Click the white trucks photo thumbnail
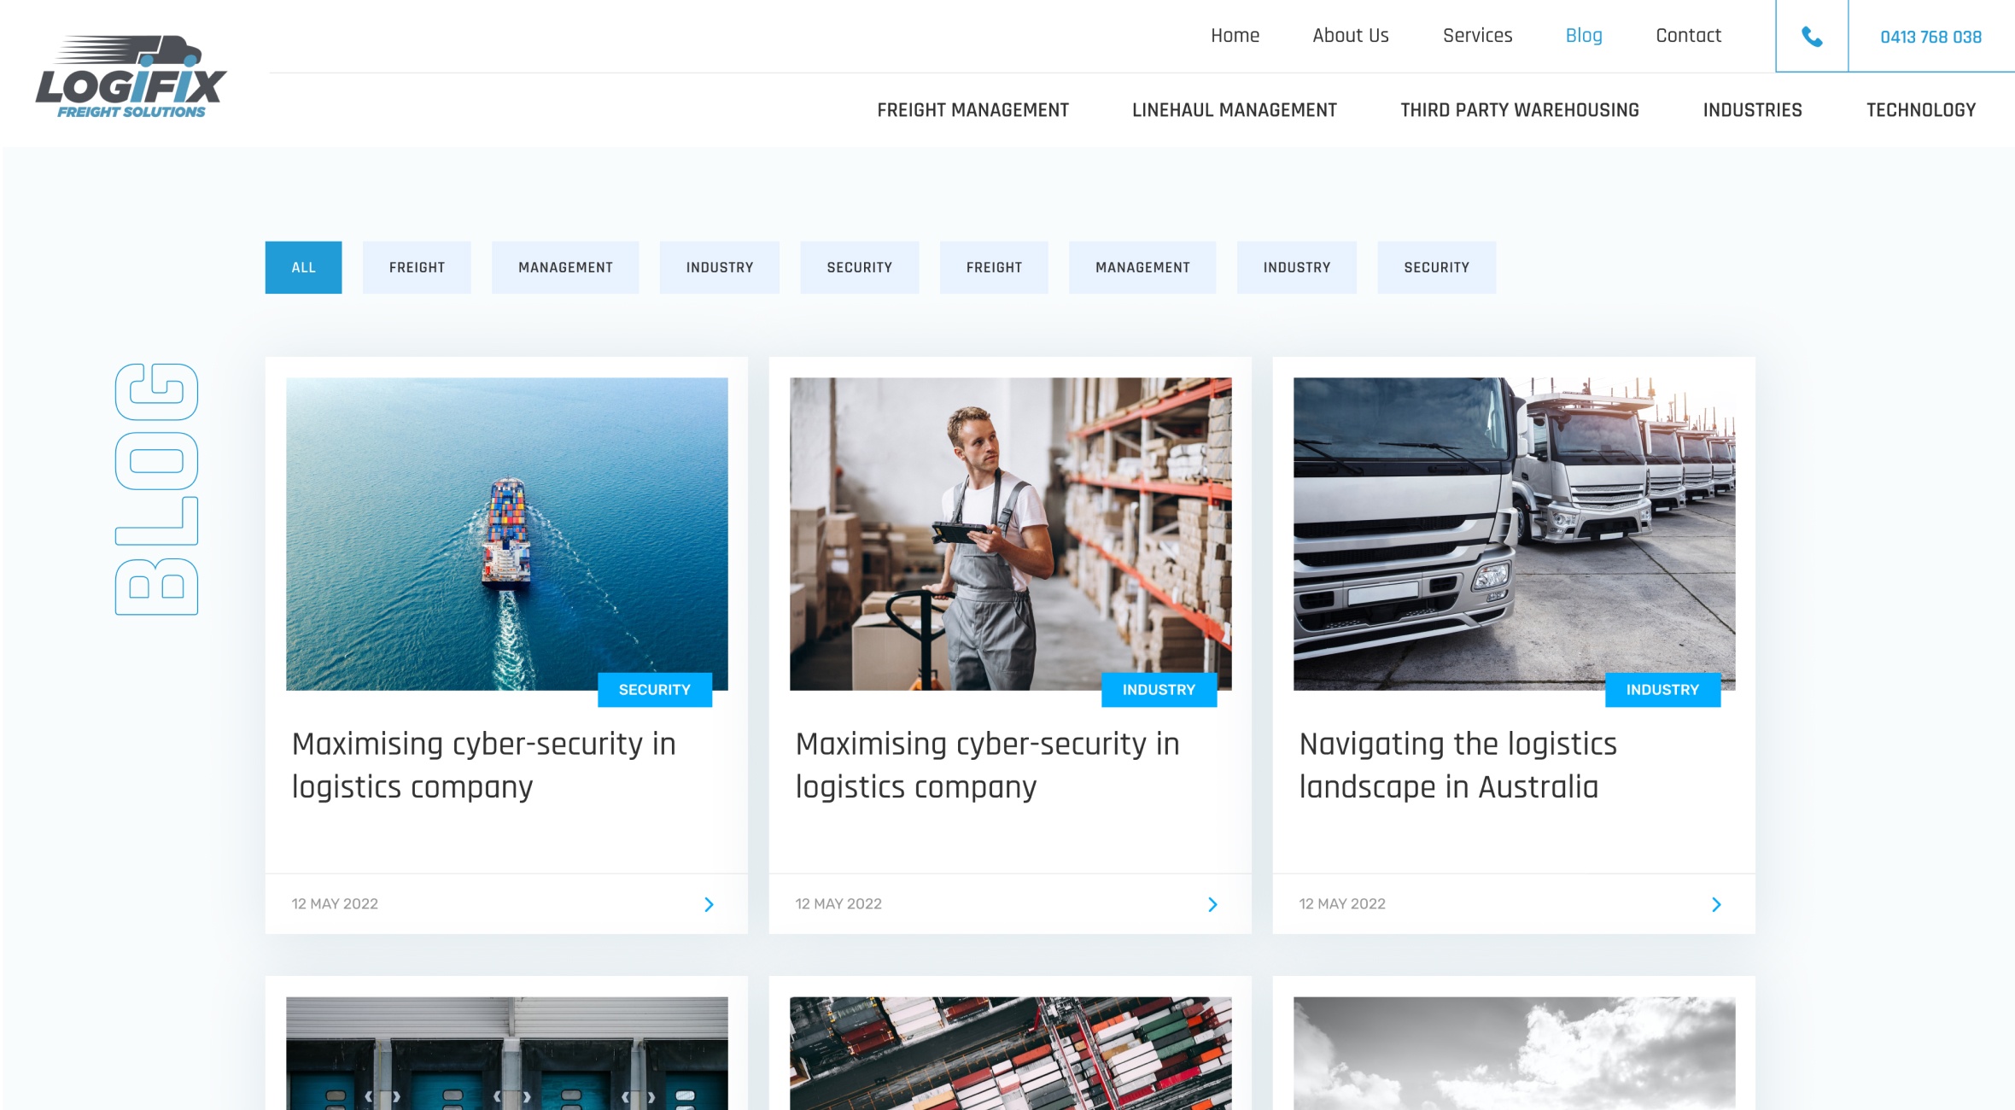This screenshot has width=2015, height=1110. pos(1513,534)
